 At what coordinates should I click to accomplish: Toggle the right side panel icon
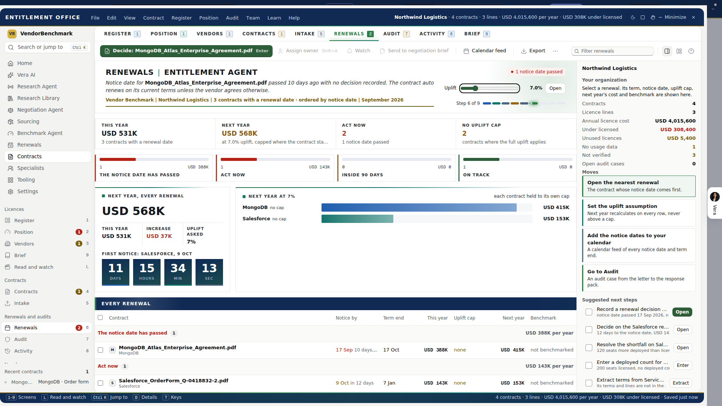(667, 51)
